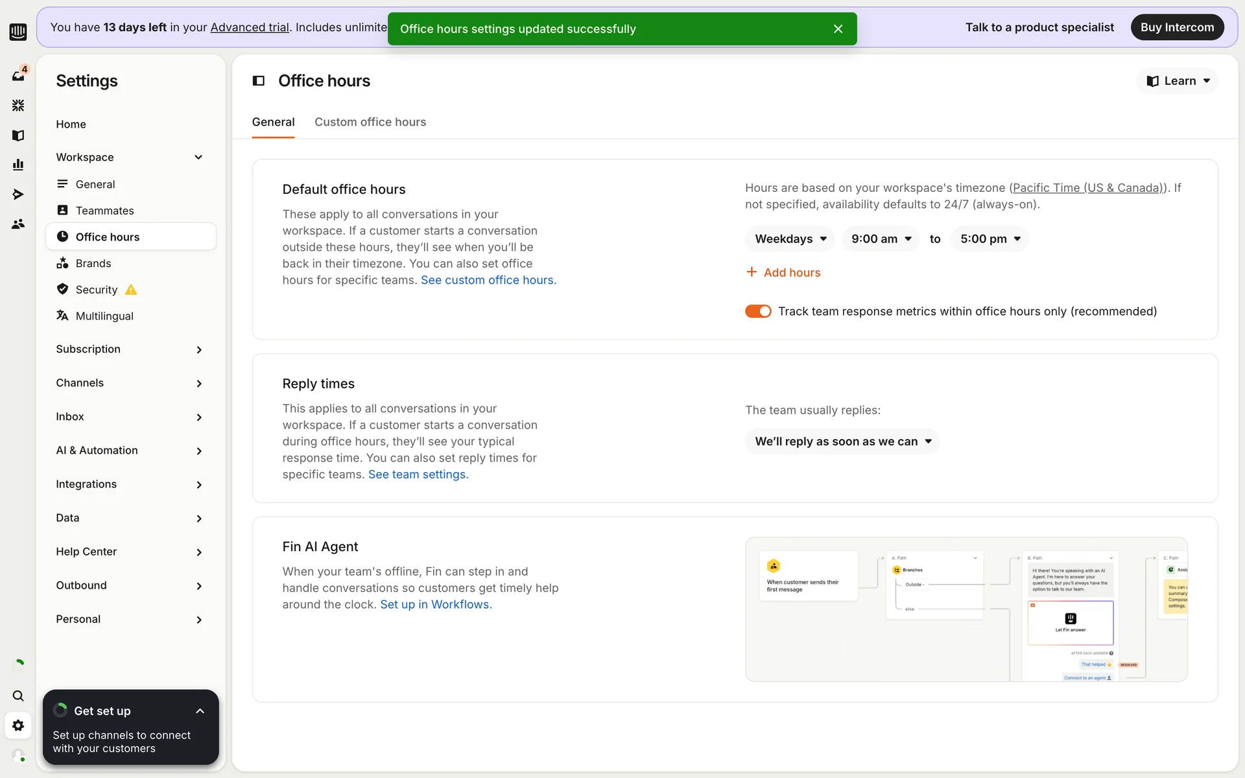Expand the Channels settings section
The image size is (1245, 778).
[x=130, y=383]
